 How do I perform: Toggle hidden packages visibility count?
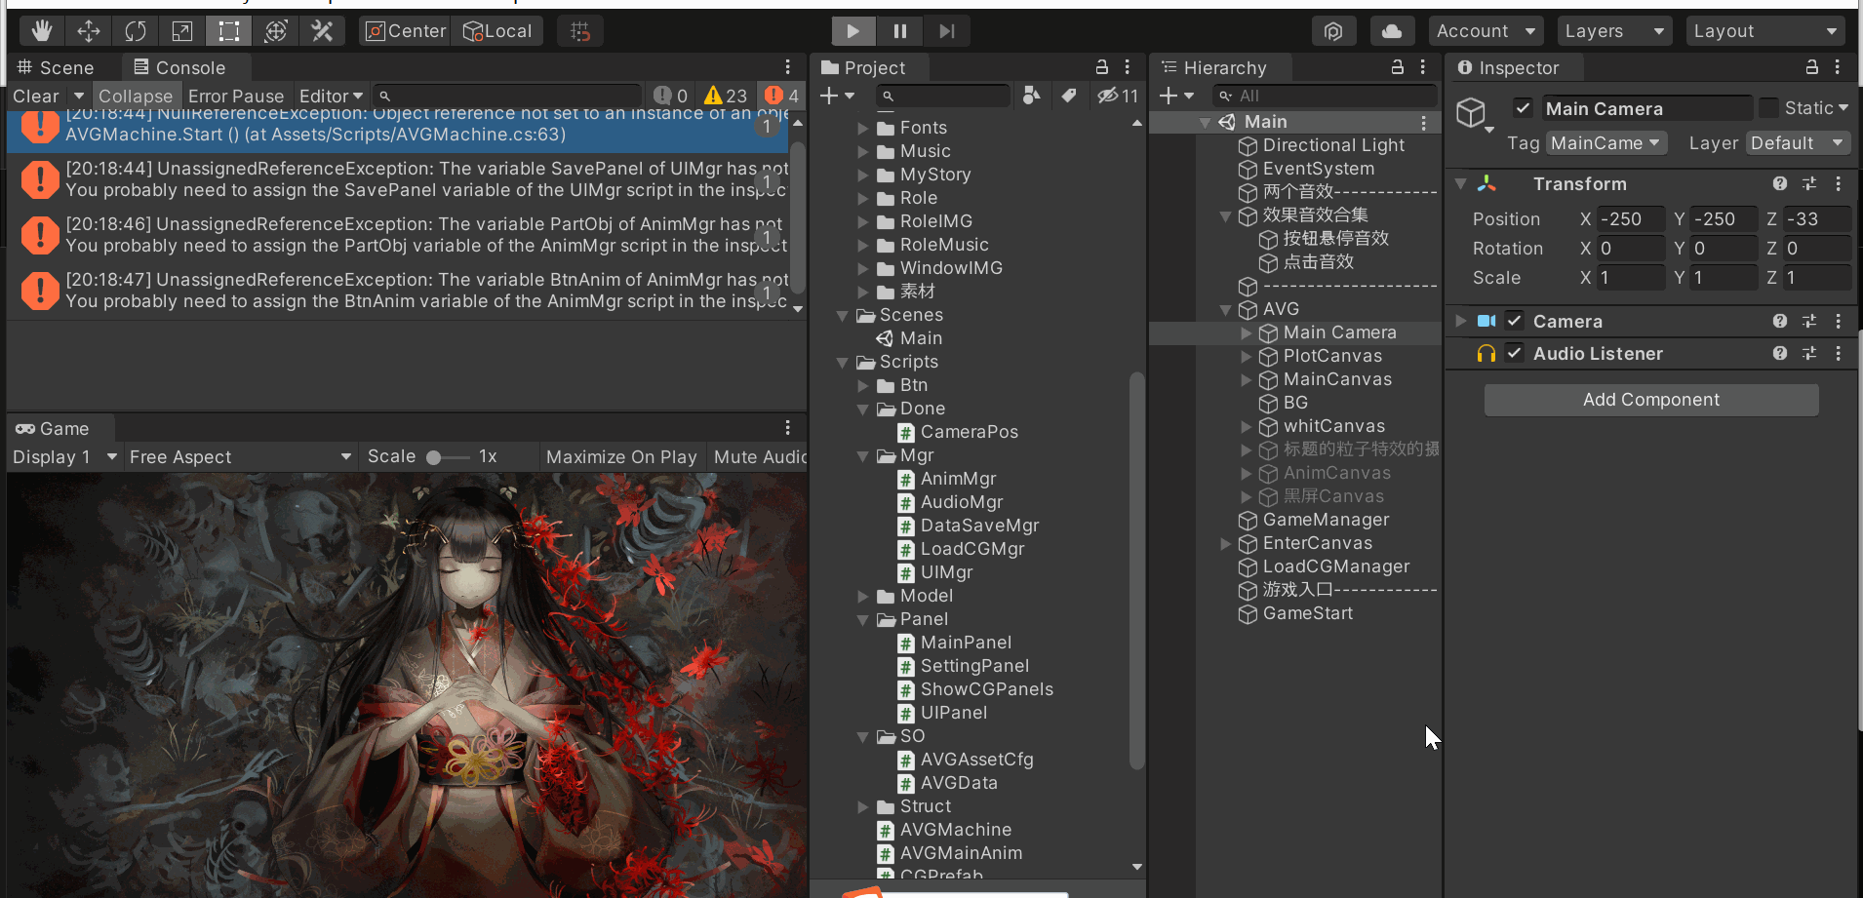tap(1118, 96)
